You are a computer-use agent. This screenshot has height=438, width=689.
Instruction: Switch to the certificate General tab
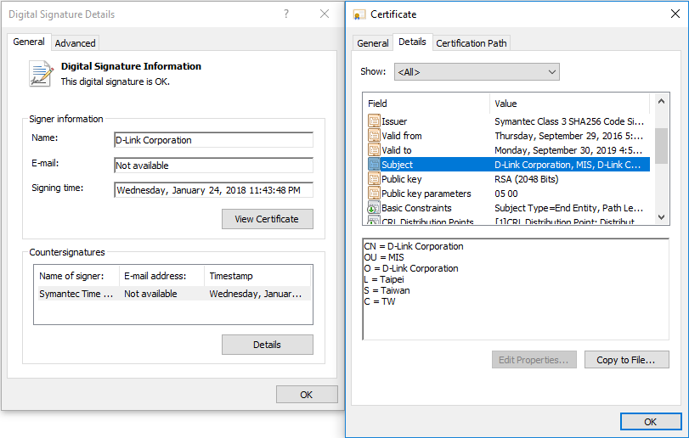coord(373,42)
